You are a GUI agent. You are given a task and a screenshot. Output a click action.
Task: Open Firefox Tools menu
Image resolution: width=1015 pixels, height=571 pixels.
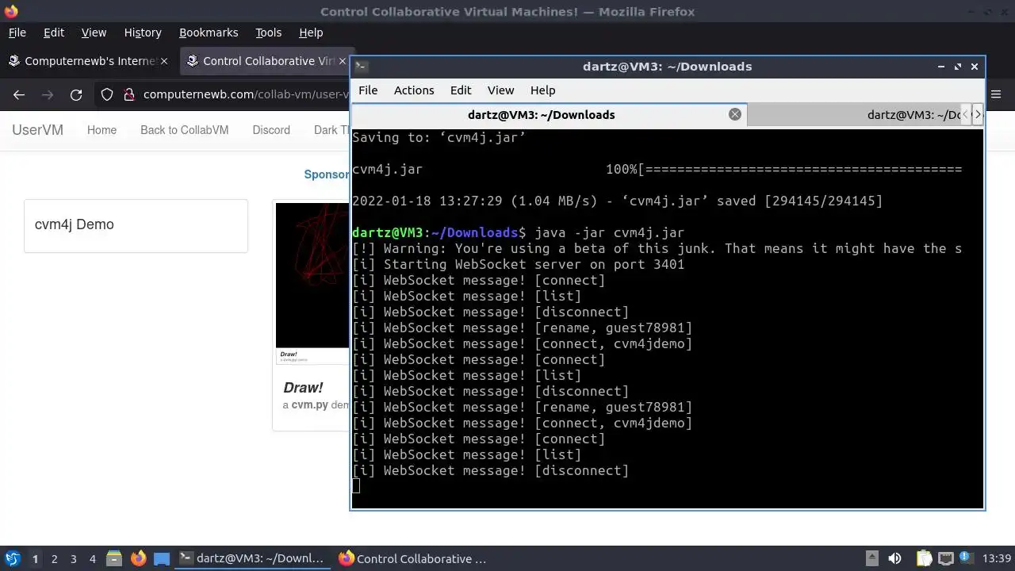tap(269, 33)
